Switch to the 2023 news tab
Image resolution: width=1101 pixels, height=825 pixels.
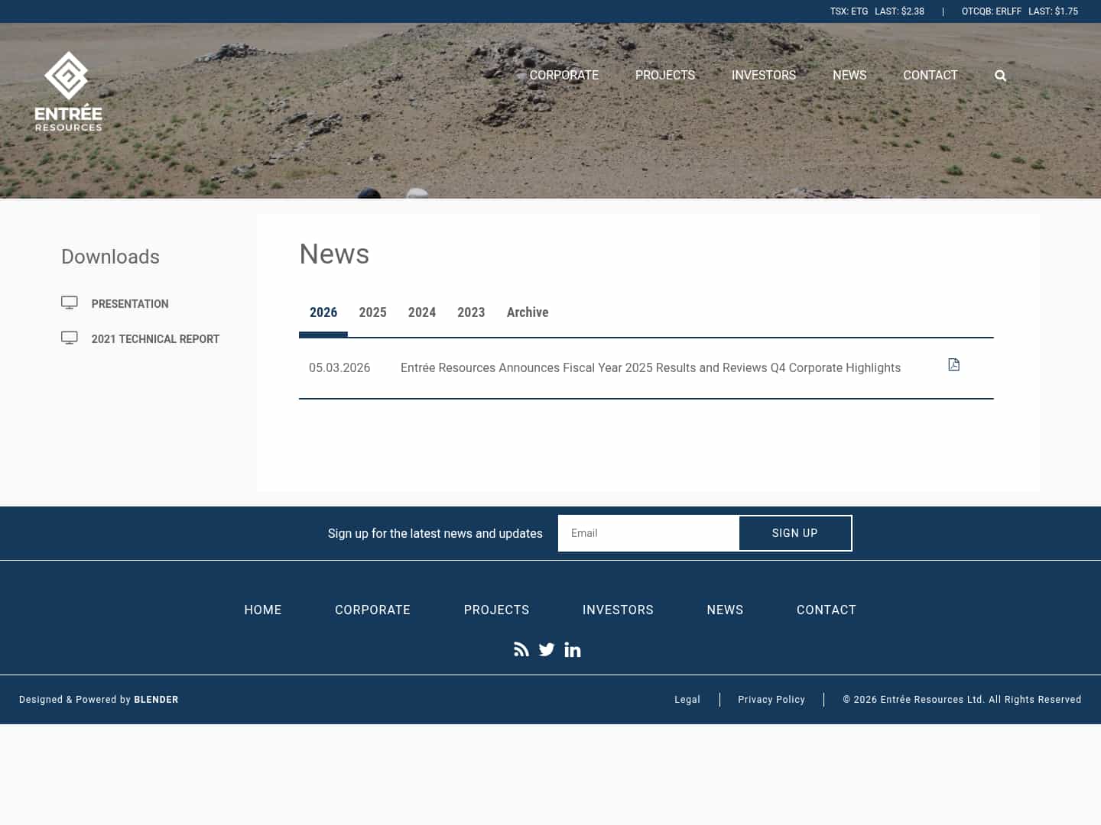point(471,312)
